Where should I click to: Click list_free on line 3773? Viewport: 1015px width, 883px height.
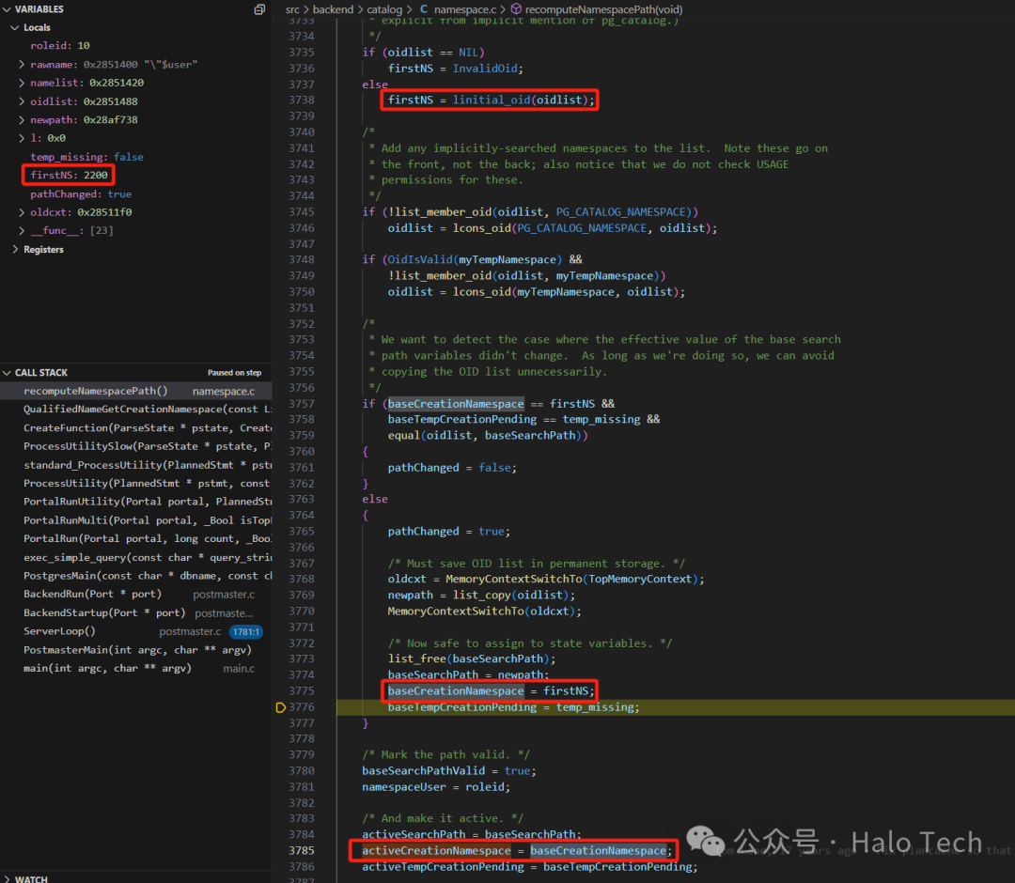pos(417,658)
